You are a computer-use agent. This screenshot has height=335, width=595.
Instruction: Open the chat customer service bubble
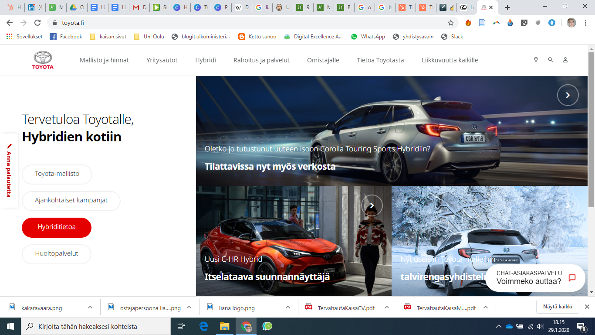pos(535,278)
